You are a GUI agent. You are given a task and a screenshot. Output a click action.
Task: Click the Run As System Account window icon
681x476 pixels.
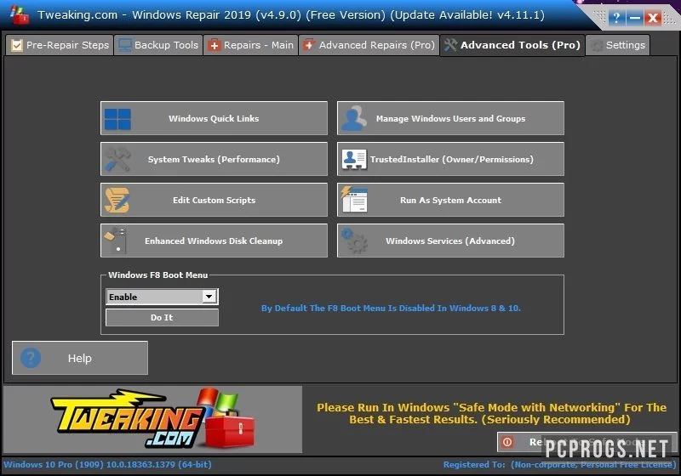tap(354, 200)
